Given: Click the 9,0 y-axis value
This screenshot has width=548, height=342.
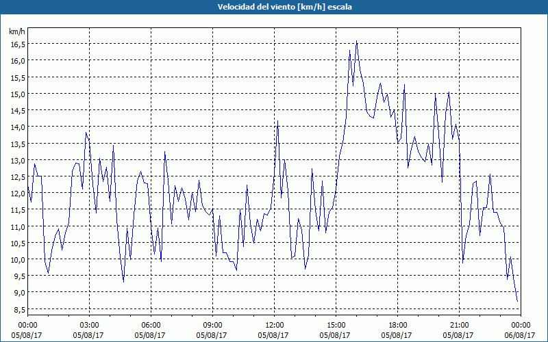Looking at the screenshot, I should pyautogui.click(x=19, y=293).
